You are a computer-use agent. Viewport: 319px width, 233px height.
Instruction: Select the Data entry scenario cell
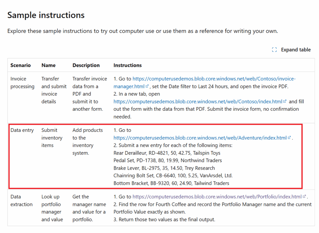click(22, 130)
